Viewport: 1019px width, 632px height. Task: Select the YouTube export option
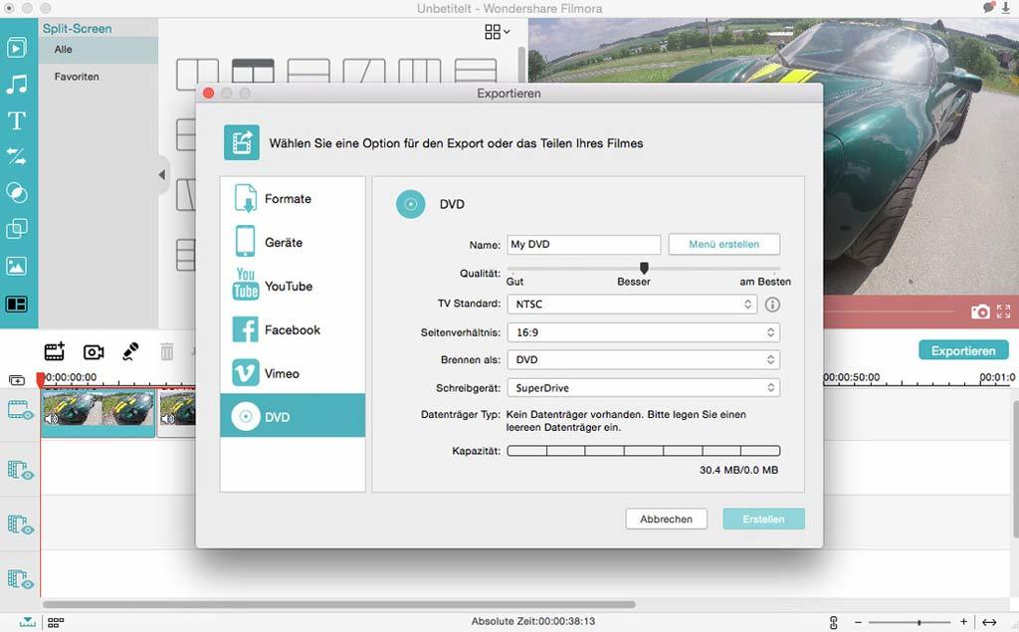coord(293,286)
